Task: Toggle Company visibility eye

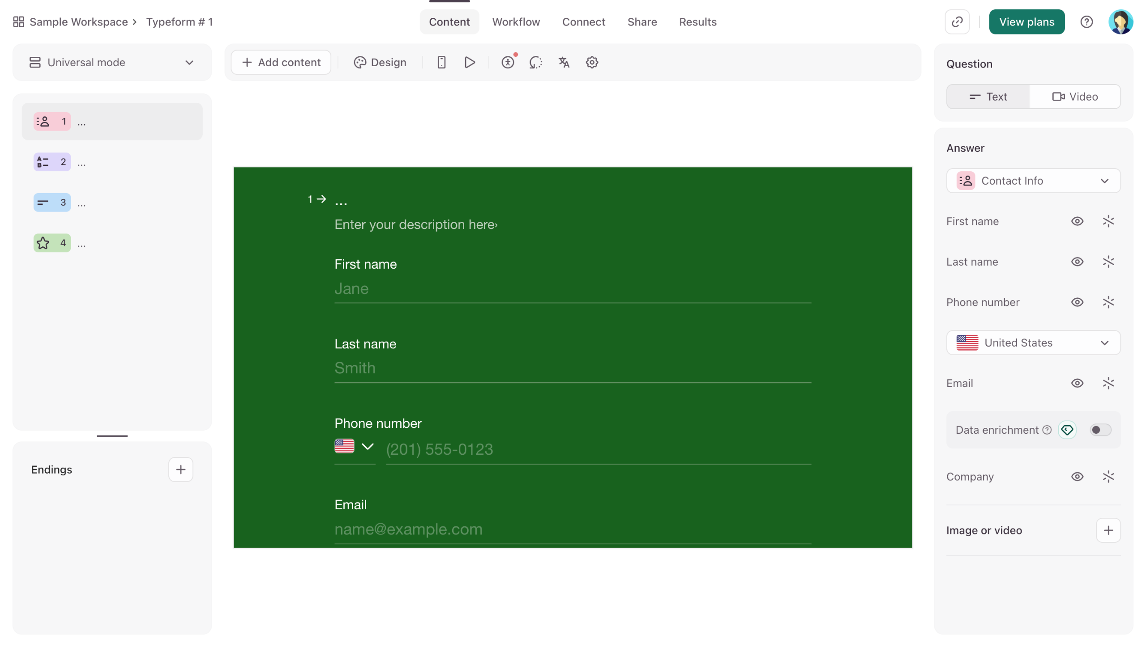Action: point(1077,477)
